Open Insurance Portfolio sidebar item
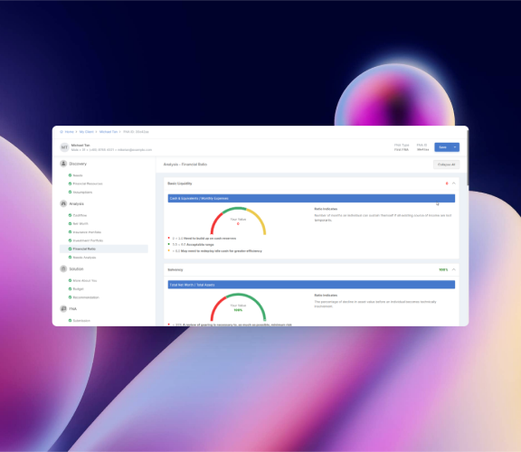Image resolution: width=521 pixels, height=452 pixels. pyautogui.click(x=87, y=232)
